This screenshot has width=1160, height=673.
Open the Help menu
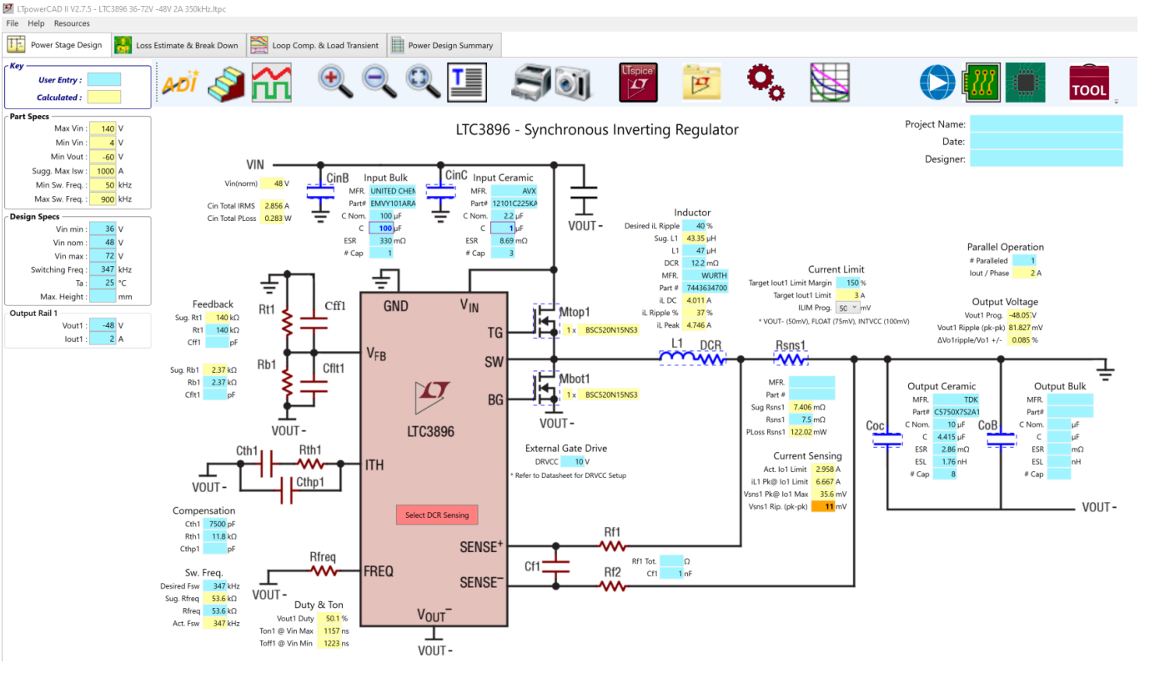(36, 23)
